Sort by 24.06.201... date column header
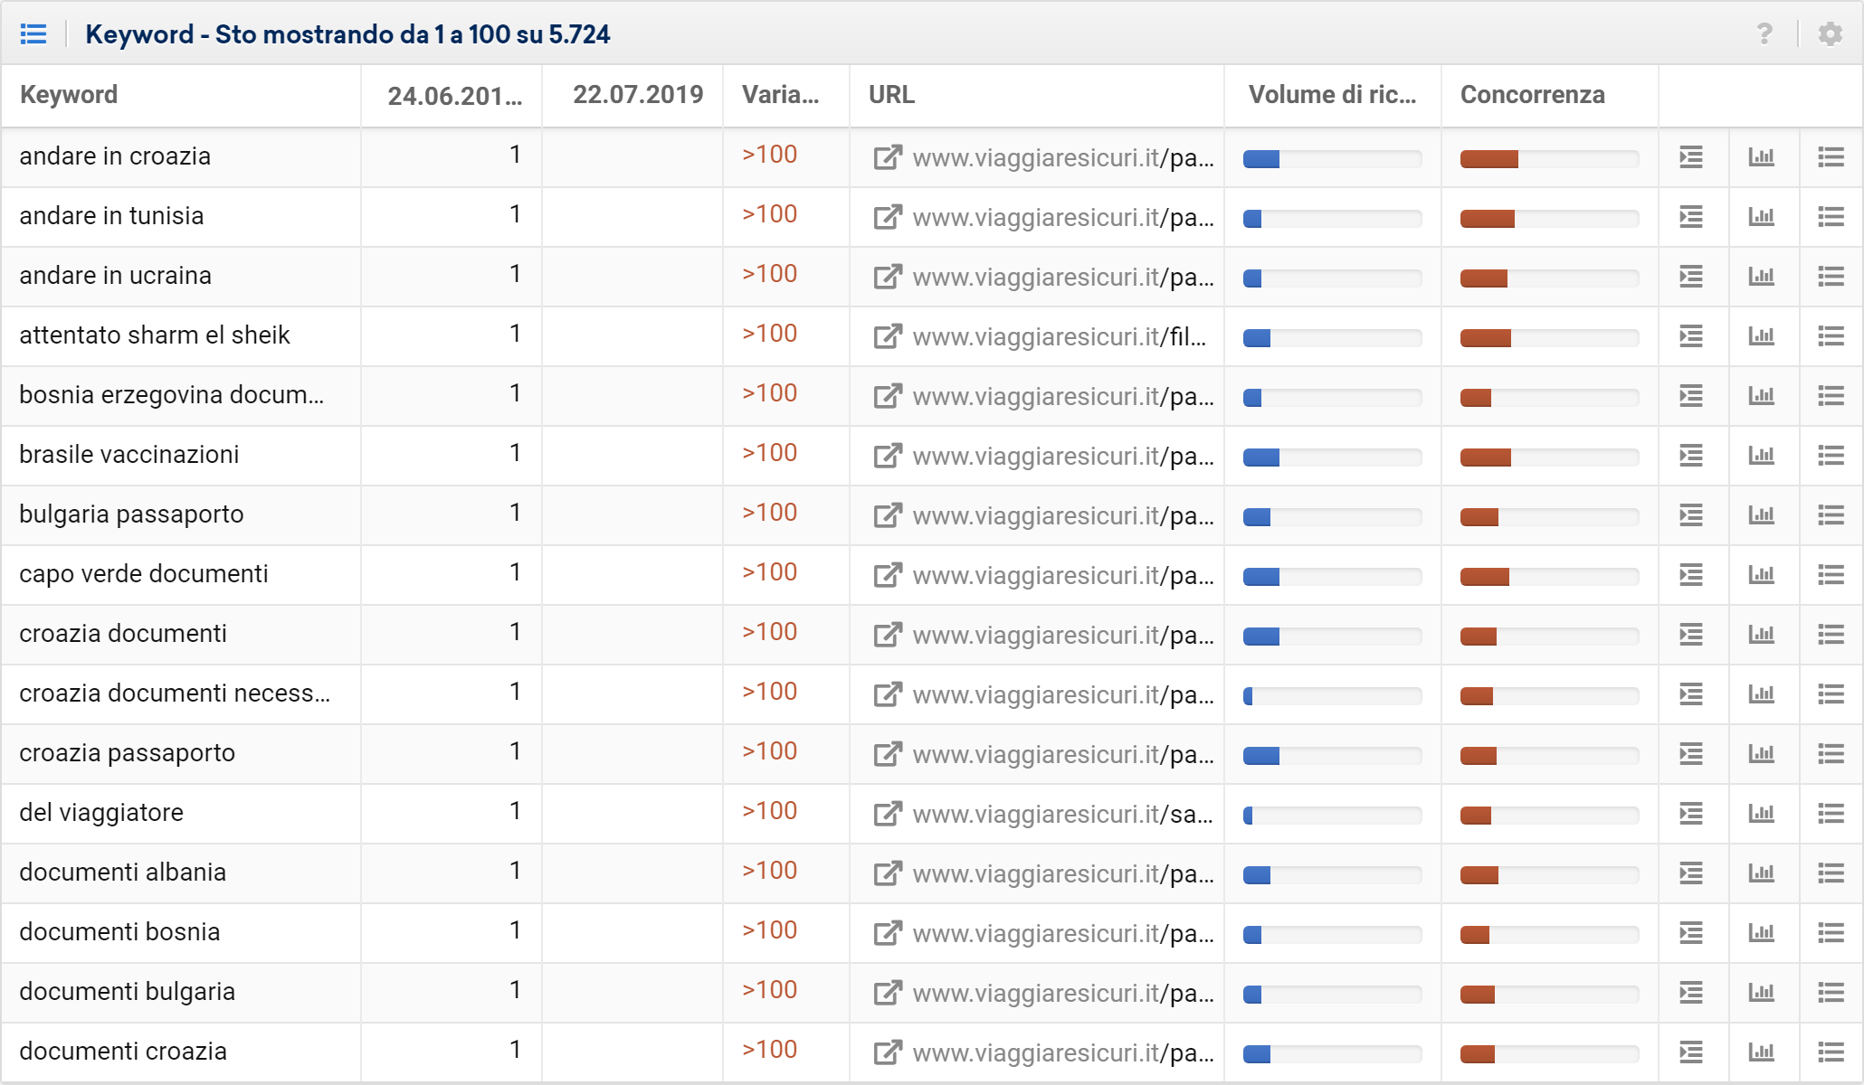Viewport: 1864px width, 1085px height. click(x=455, y=96)
